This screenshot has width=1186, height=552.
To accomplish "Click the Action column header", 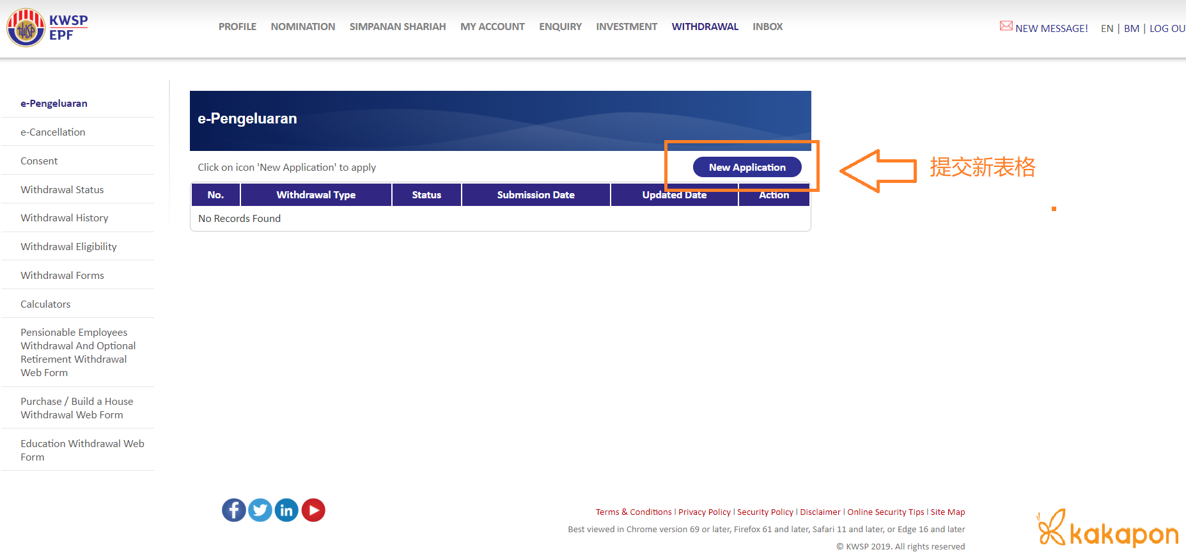I will click(x=774, y=195).
